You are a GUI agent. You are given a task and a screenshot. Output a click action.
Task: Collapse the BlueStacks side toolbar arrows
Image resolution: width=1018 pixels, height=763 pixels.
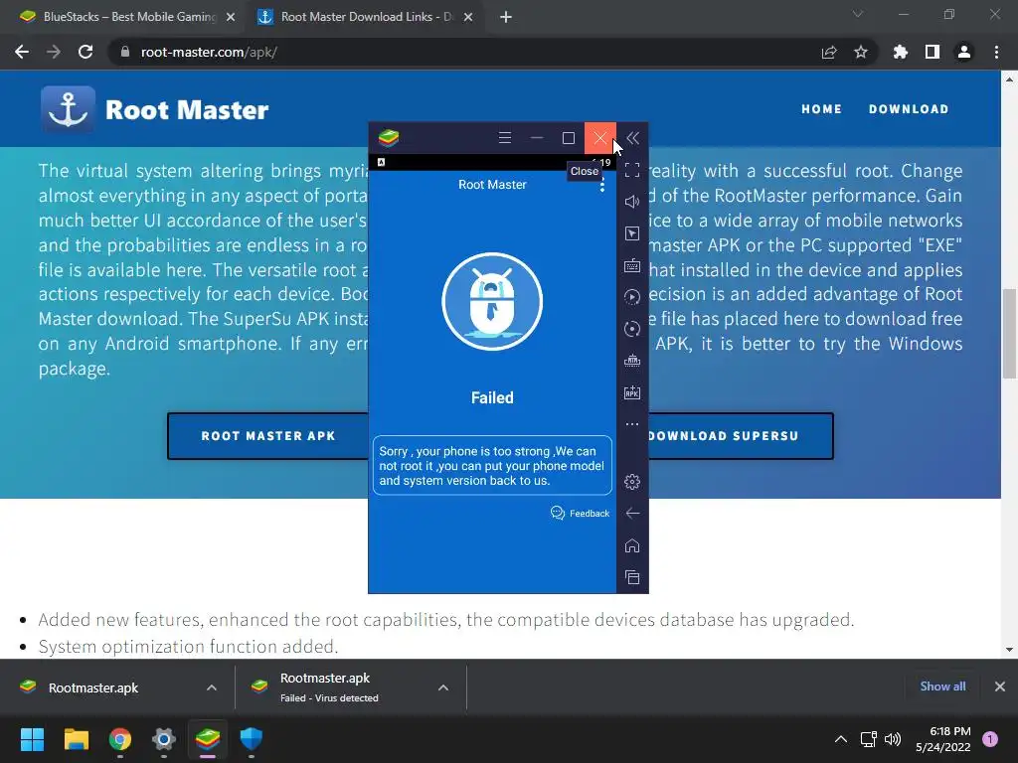(x=632, y=138)
